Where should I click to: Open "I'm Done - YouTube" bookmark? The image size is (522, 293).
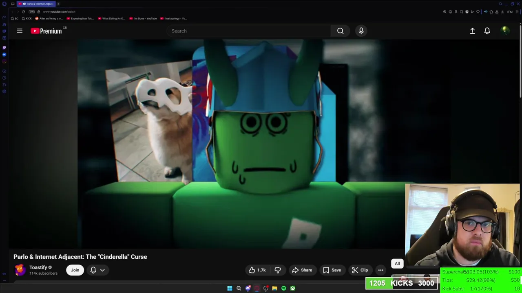pos(143,18)
